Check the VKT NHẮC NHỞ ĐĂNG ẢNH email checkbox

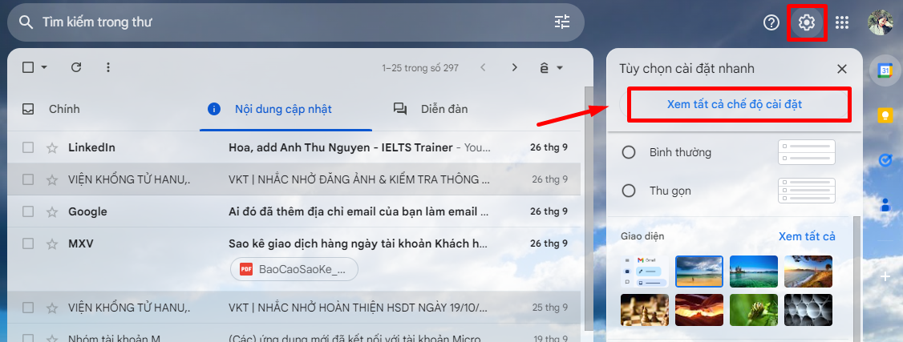27,180
